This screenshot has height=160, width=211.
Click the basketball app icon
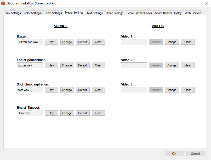(3, 3)
